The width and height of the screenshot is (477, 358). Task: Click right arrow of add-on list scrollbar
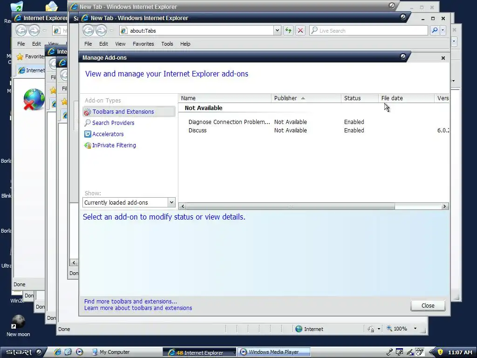coord(444,207)
